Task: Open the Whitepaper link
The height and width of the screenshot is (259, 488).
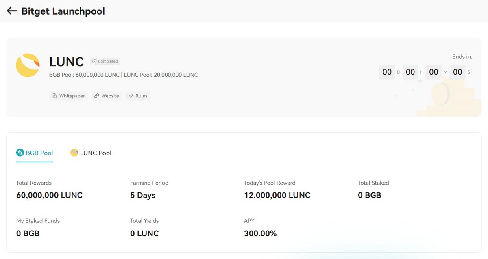Action: point(69,96)
